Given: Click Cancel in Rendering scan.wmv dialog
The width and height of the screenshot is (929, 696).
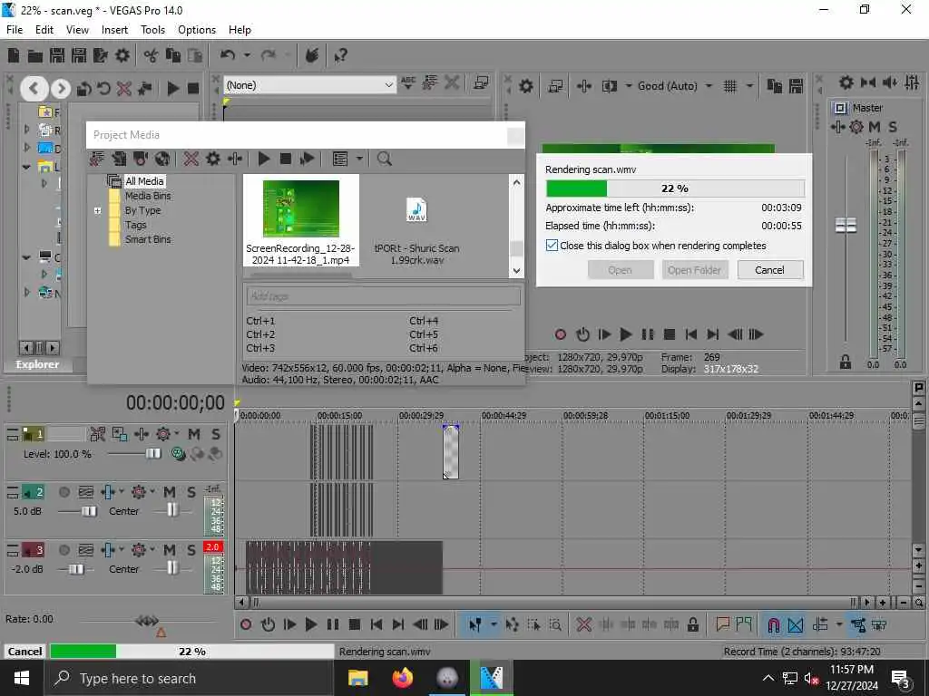Looking at the screenshot, I should click(x=769, y=270).
